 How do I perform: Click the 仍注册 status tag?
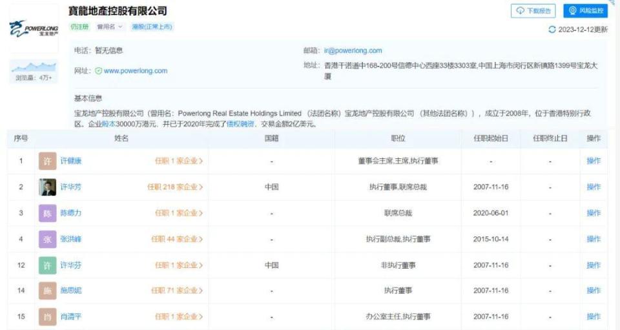click(79, 27)
